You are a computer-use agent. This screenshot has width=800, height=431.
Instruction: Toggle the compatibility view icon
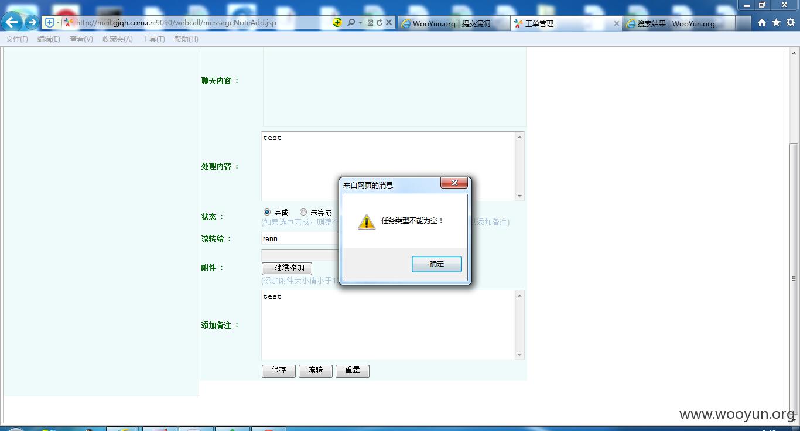[370, 22]
